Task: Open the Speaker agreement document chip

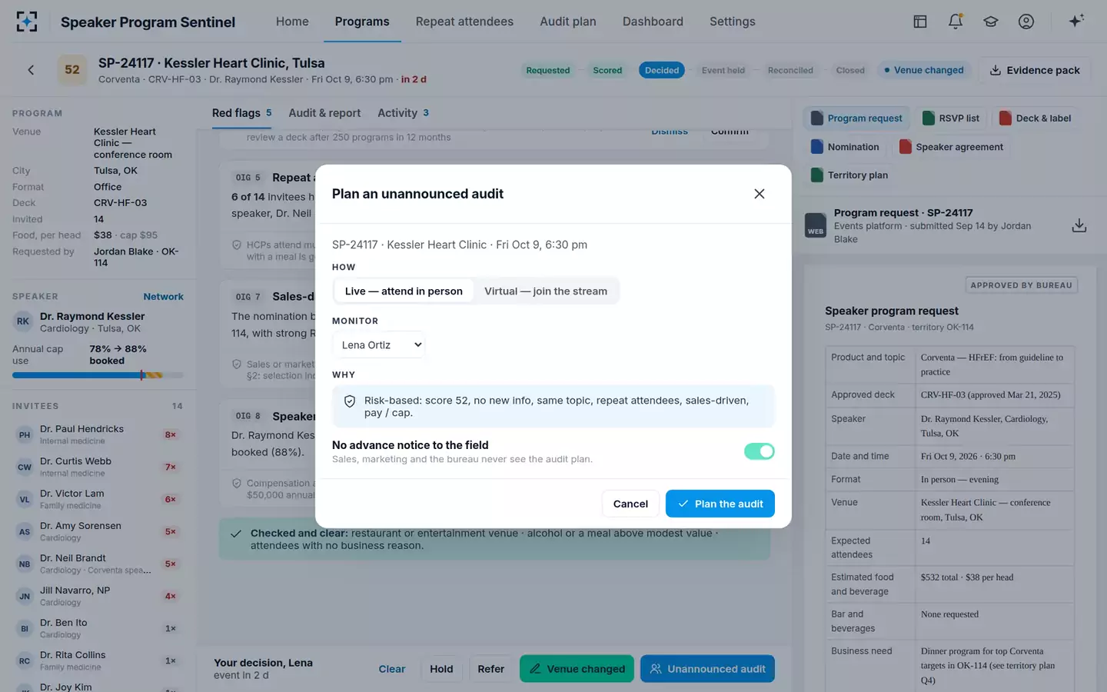Action: [x=951, y=147]
